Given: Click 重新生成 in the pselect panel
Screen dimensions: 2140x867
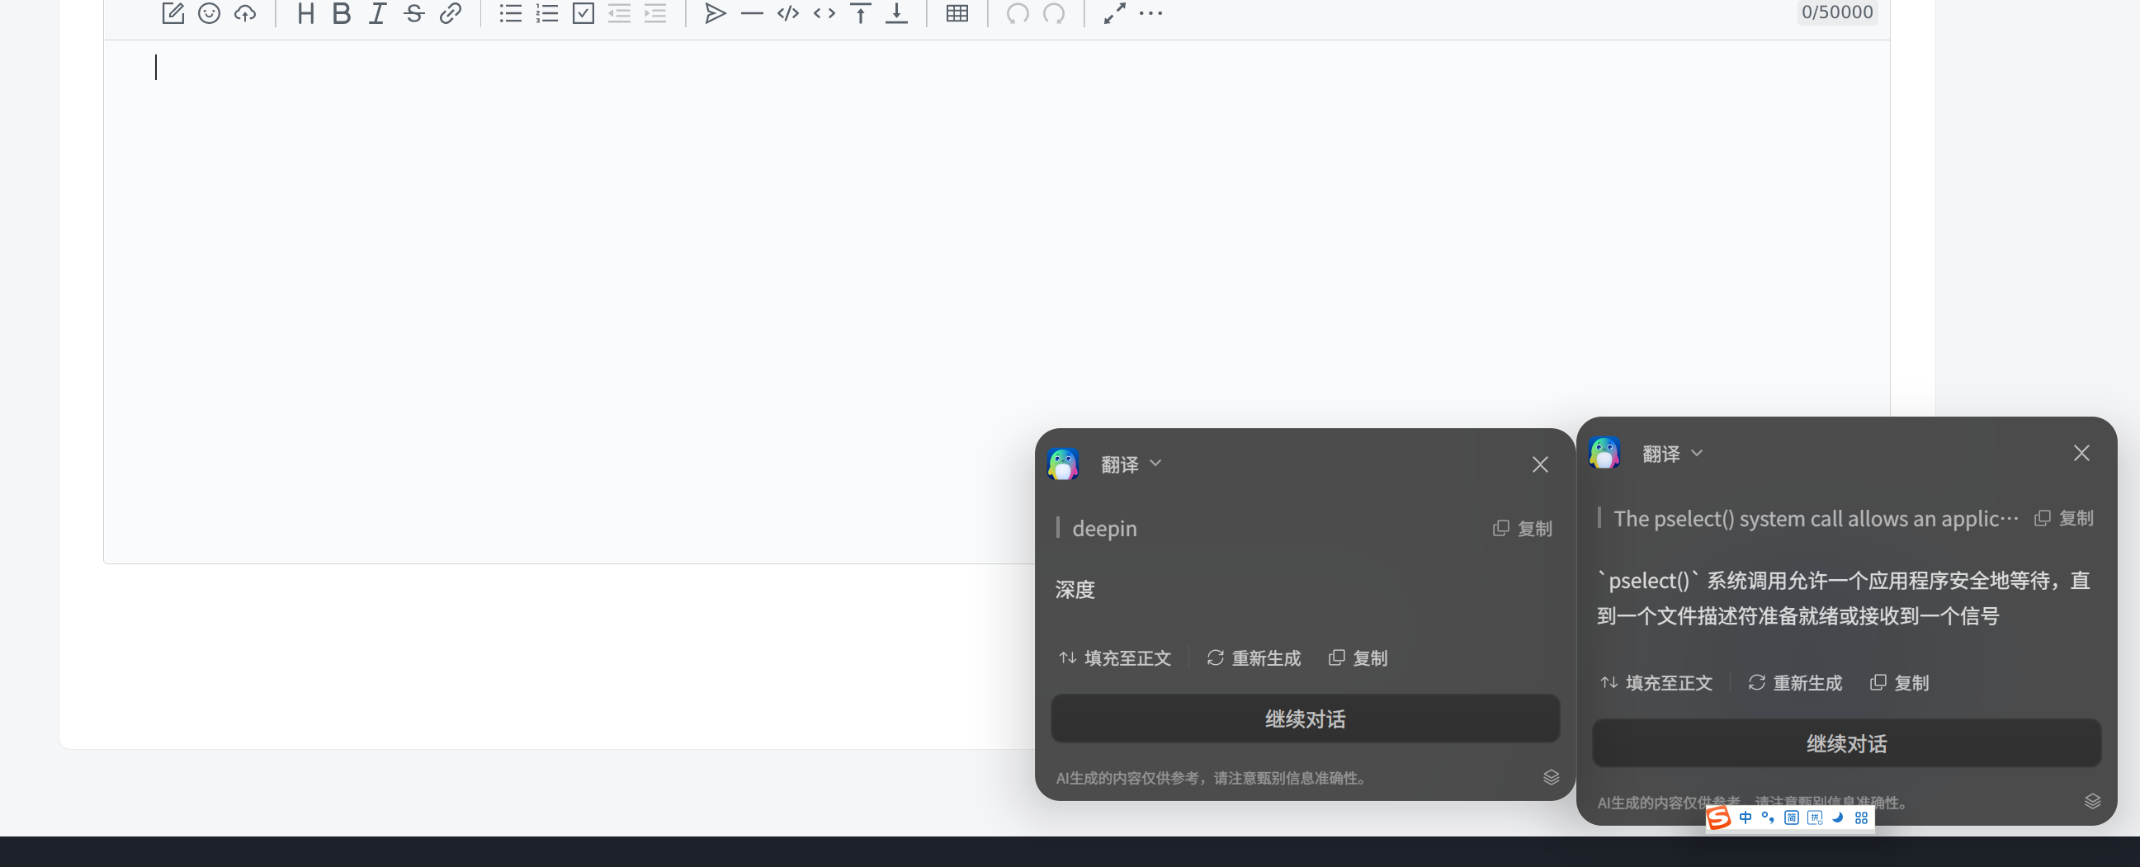Looking at the screenshot, I should [x=1795, y=683].
